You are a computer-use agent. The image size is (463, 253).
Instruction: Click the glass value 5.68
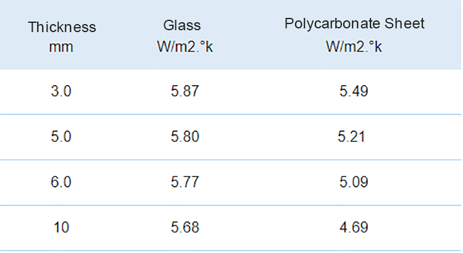coord(185,227)
